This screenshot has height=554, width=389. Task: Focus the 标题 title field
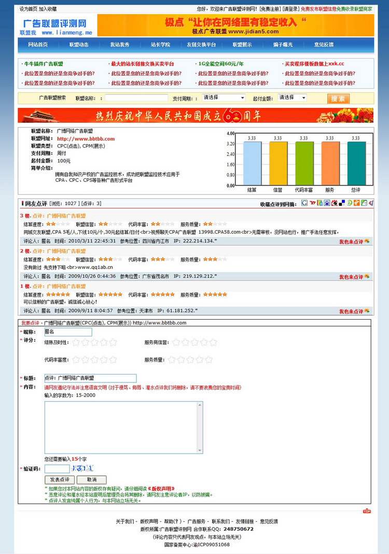click(x=90, y=378)
